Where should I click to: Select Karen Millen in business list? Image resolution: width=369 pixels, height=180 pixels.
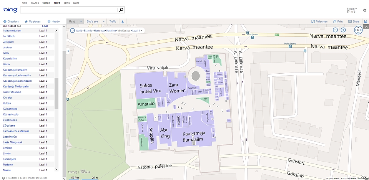(x=10, y=58)
